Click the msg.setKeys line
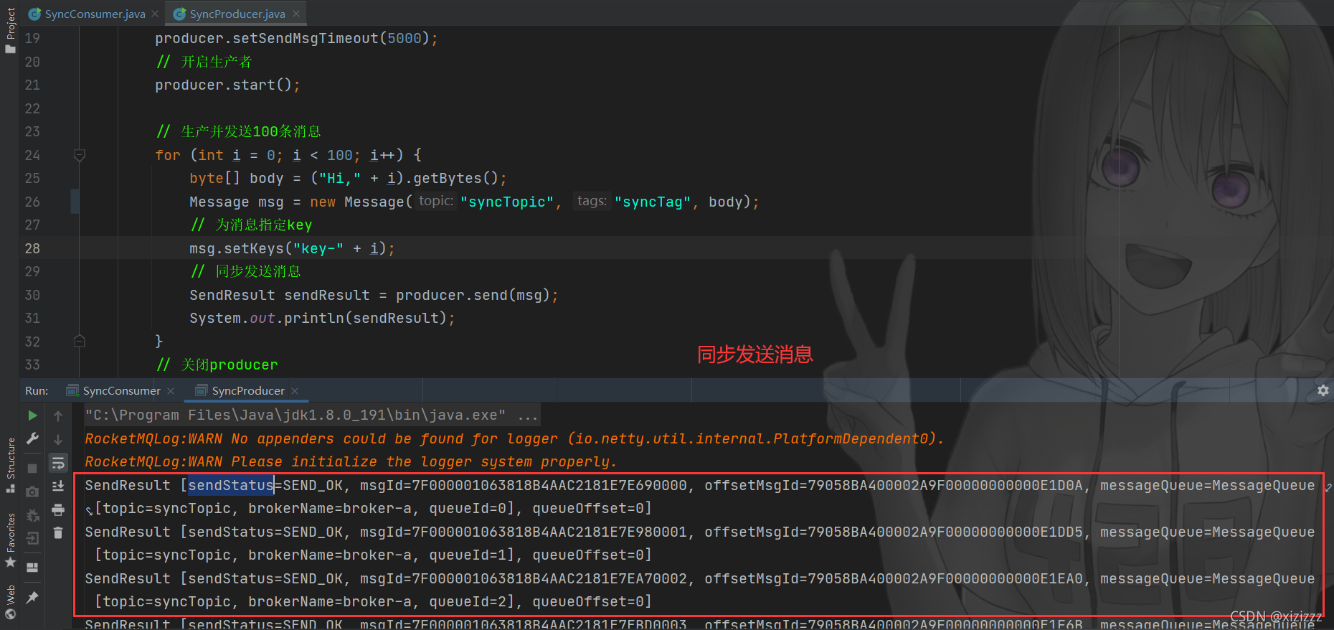 click(x=292, y=248)
